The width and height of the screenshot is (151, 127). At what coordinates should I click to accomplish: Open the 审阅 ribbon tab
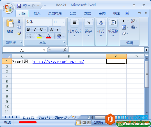pyautogui.click(x=102, y=13)
